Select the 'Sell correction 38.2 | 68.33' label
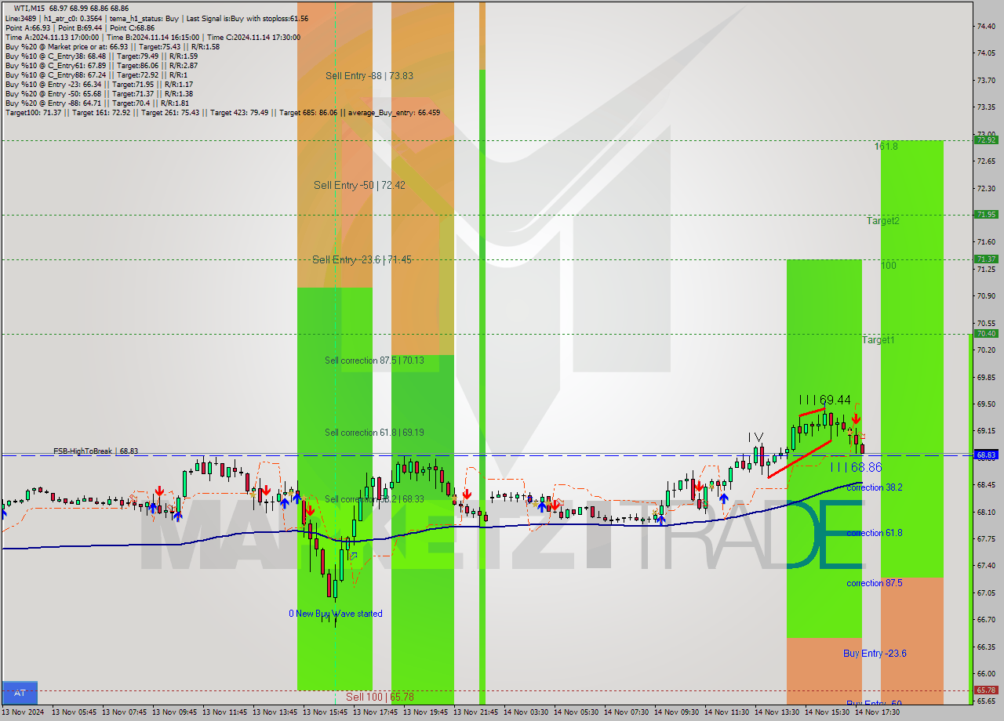 374,499
